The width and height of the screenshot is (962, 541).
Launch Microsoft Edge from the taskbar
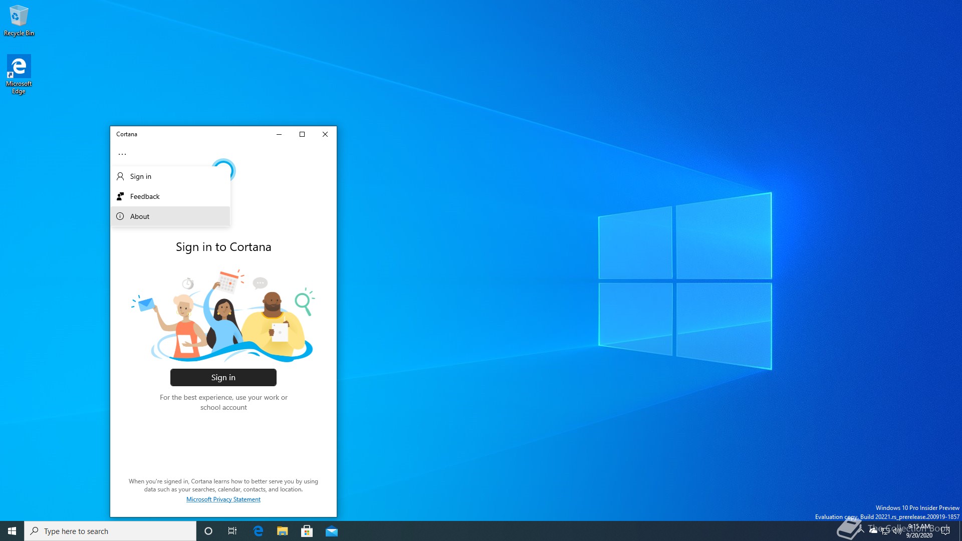click(258, 531)
